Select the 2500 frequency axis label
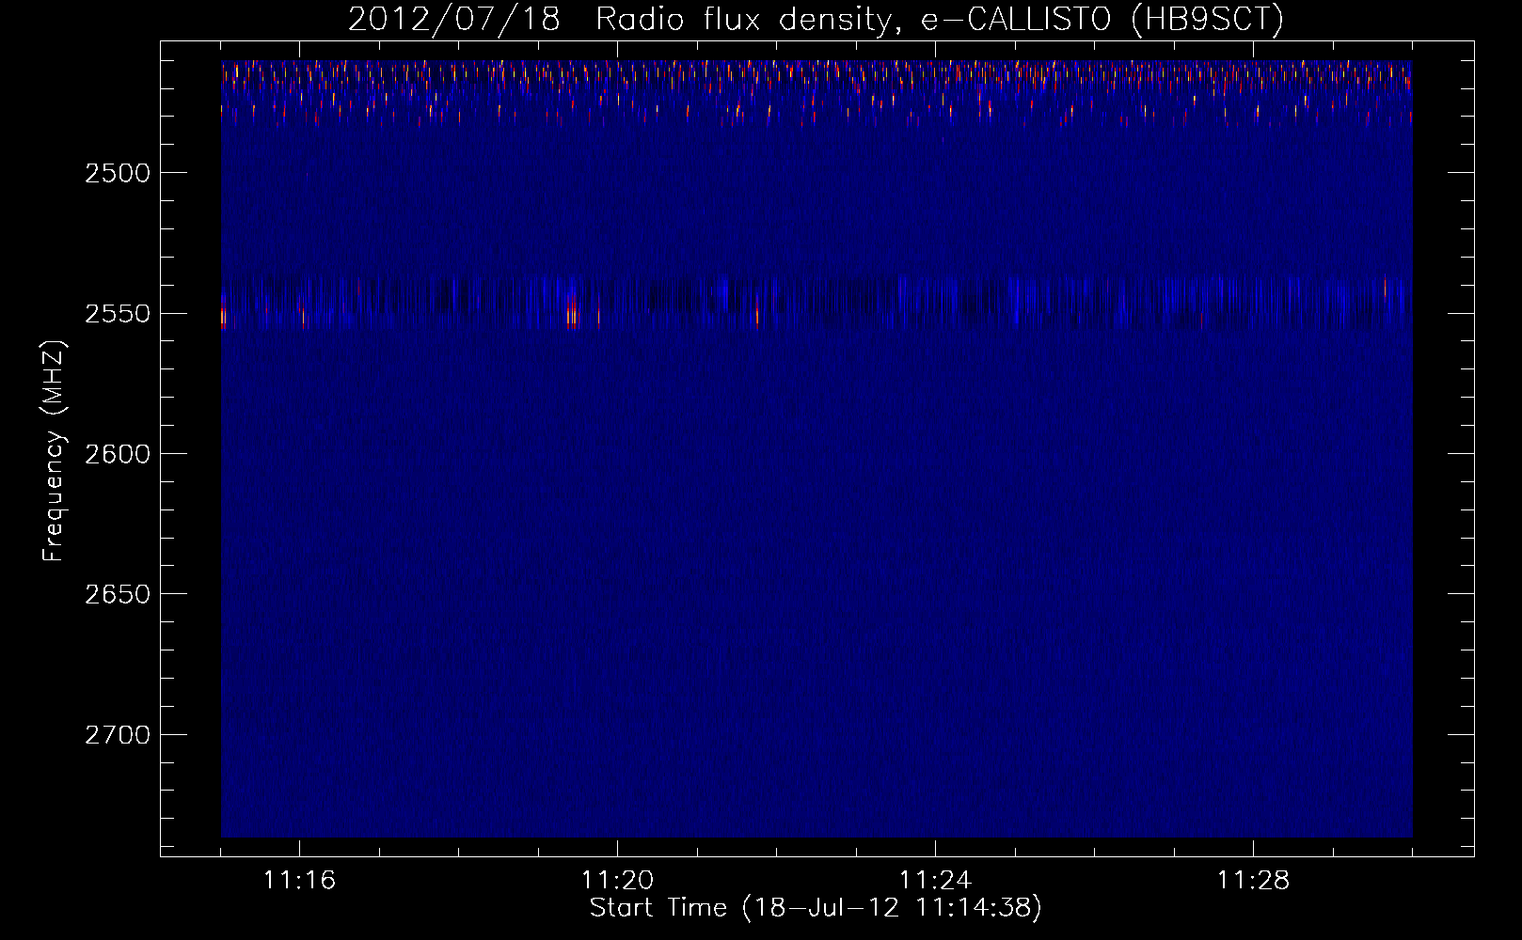 click(118, 173)
